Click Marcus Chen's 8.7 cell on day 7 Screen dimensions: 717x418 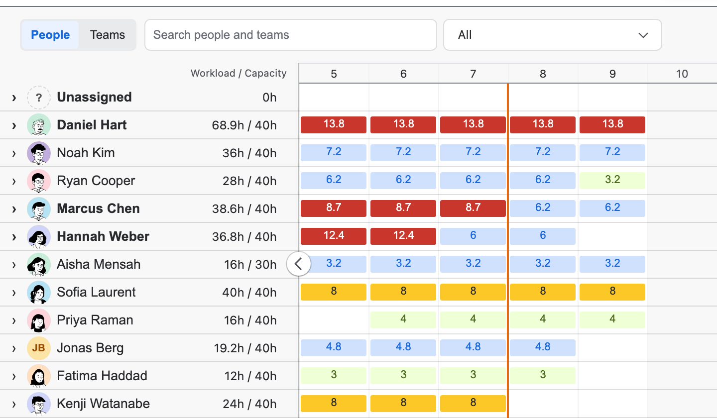tap(473, 209)
